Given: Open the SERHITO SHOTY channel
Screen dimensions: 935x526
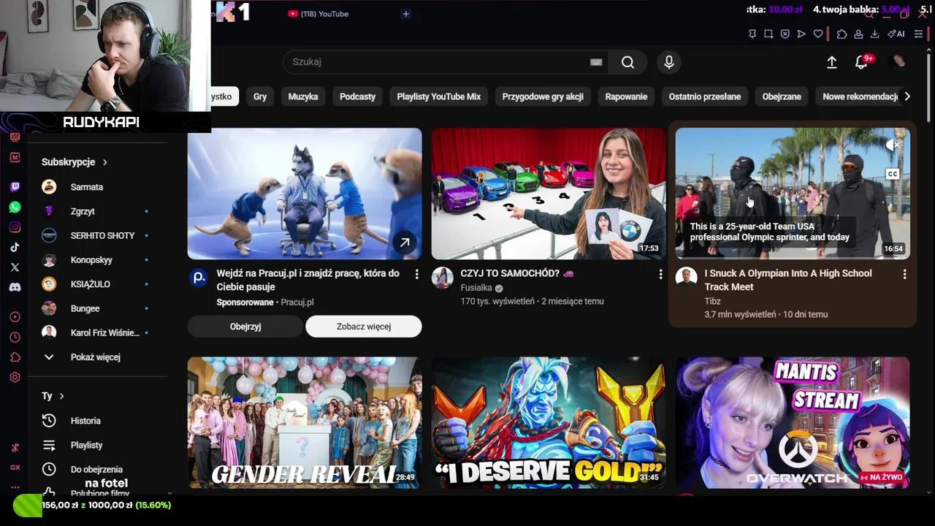Looking at the screenshot, I should (101, 235).
